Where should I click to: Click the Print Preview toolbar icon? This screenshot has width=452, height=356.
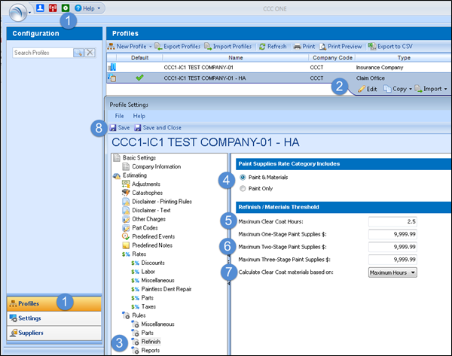pyautogui.click(x=324, y=47)
